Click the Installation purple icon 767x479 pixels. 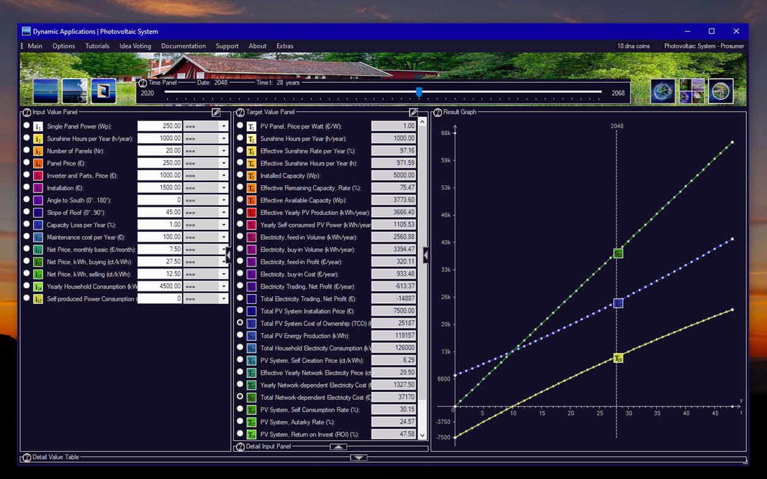[38, 188]
